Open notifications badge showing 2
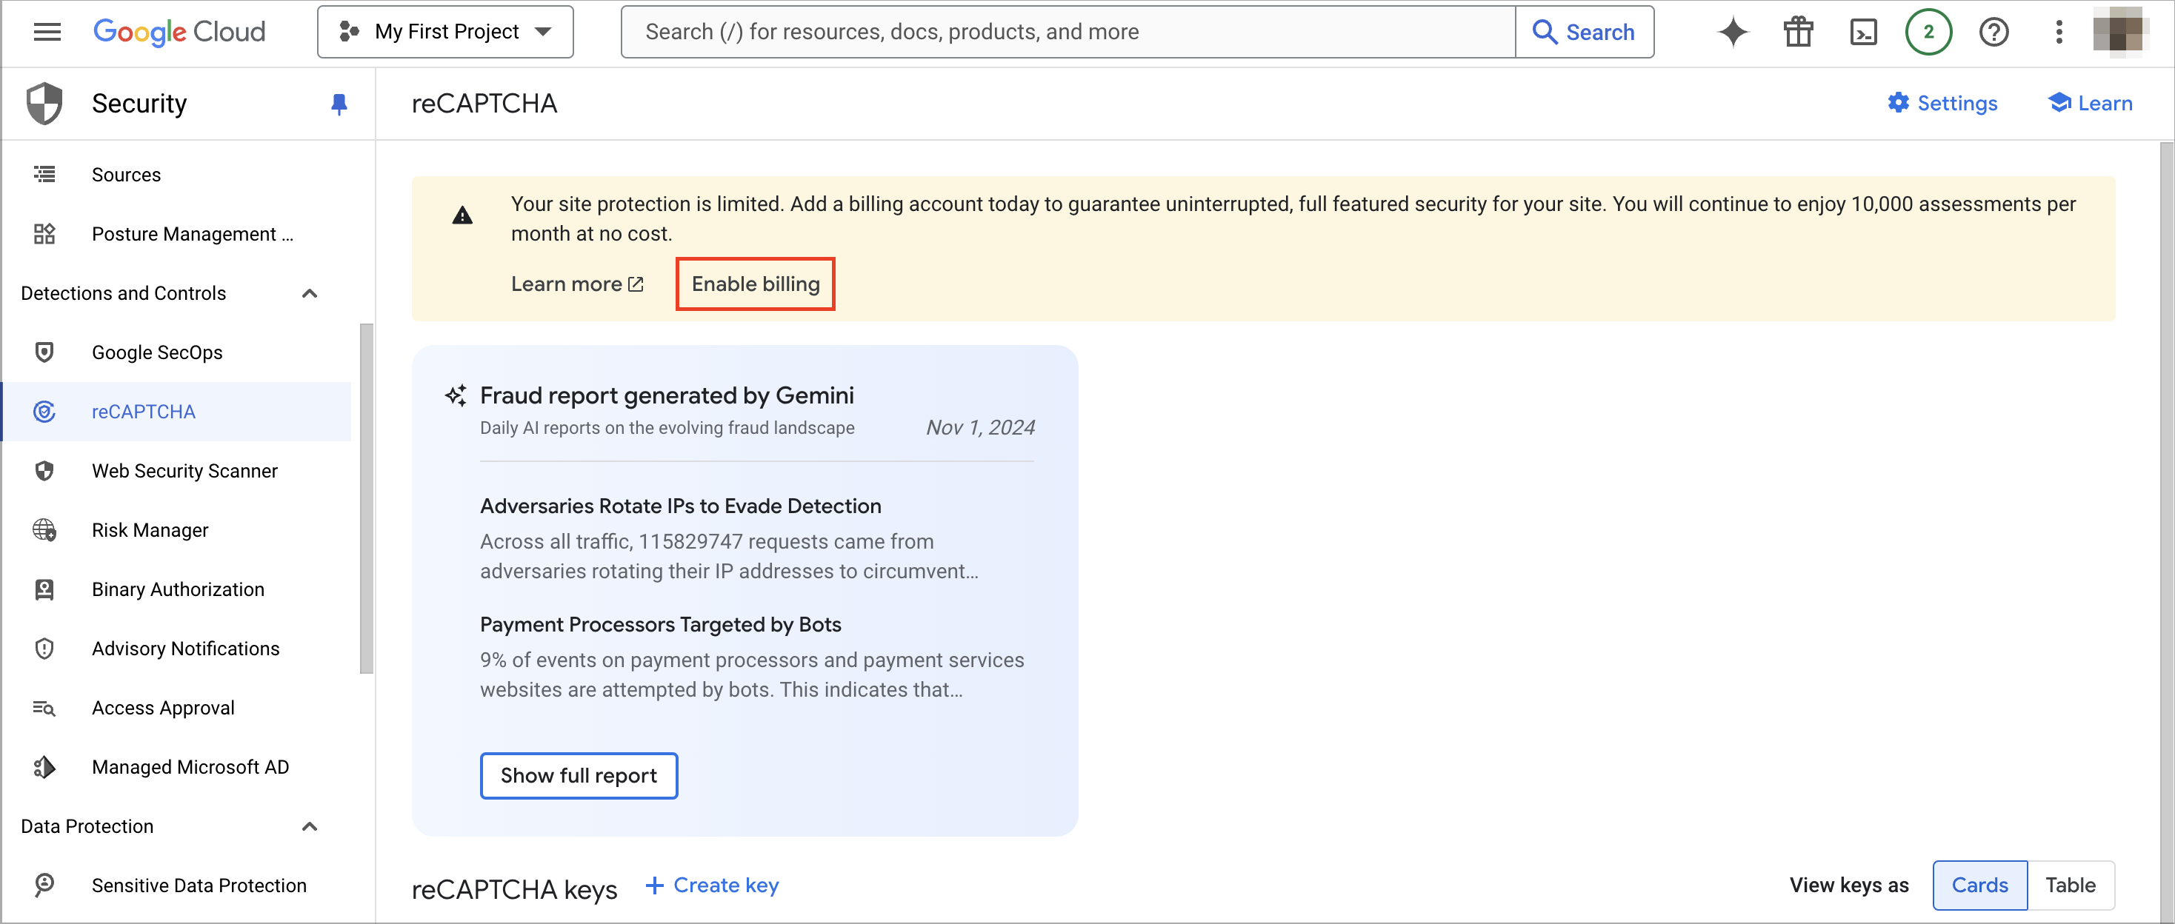This screenshot has width=2175, height=924. pyautogui.click(x=1928, y=32)
